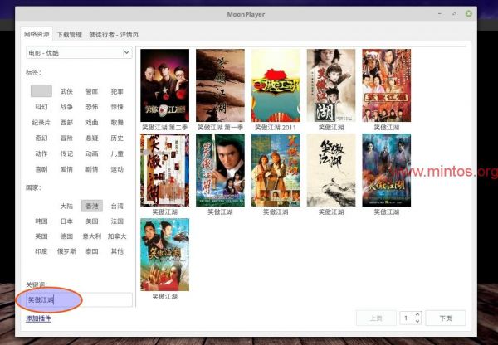Toggle the 香港 country filter
The image size is (498, 345).
91,206
